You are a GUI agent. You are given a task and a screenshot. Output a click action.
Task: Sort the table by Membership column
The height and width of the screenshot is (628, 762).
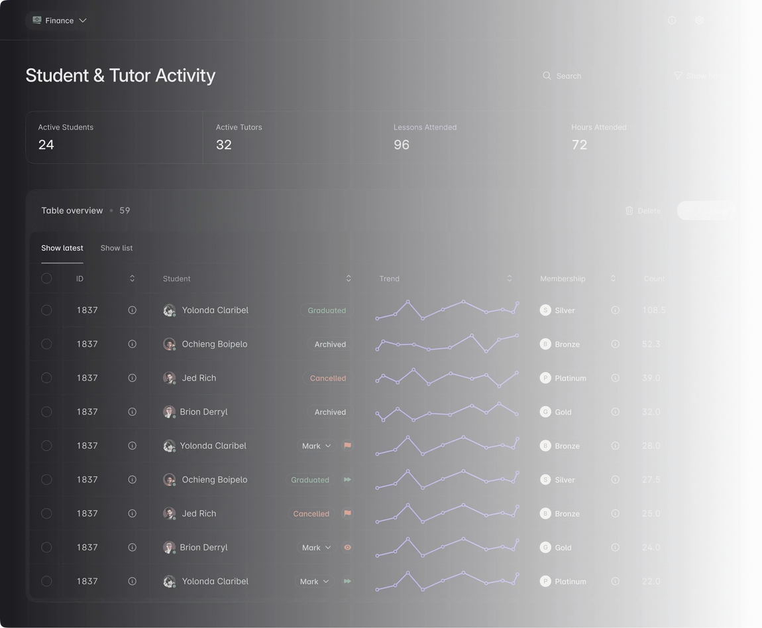[x=613, y=279]
